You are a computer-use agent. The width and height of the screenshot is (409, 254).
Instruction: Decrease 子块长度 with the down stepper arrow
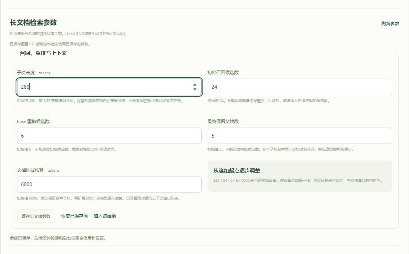click(x=195, y=89)
